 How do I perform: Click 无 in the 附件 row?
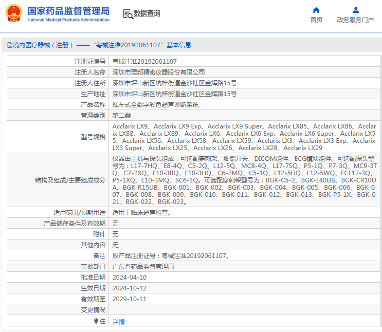pyautogui.click(x=115, y=234)
